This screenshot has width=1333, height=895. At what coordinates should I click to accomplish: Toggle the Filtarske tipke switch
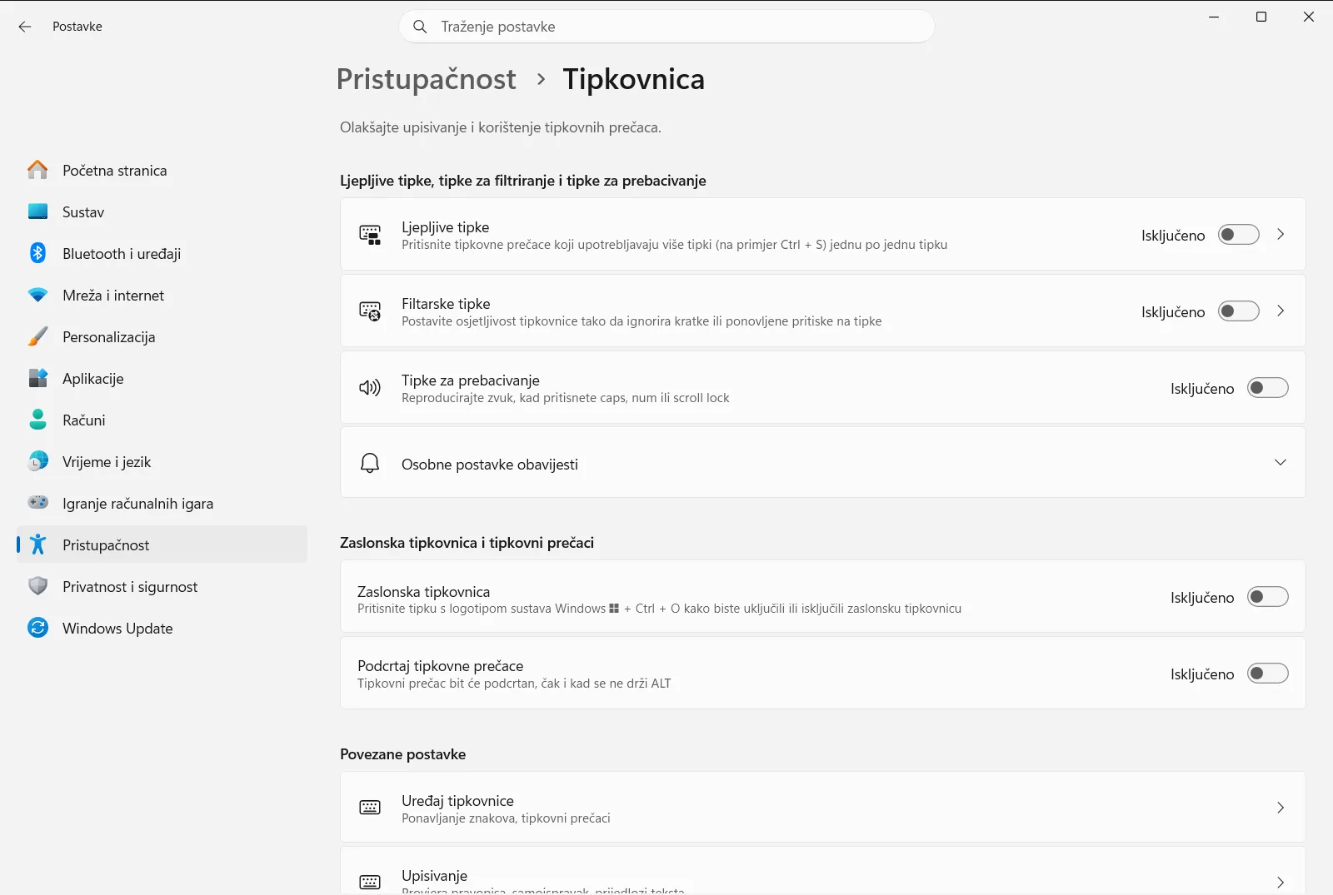[1239, 311]
